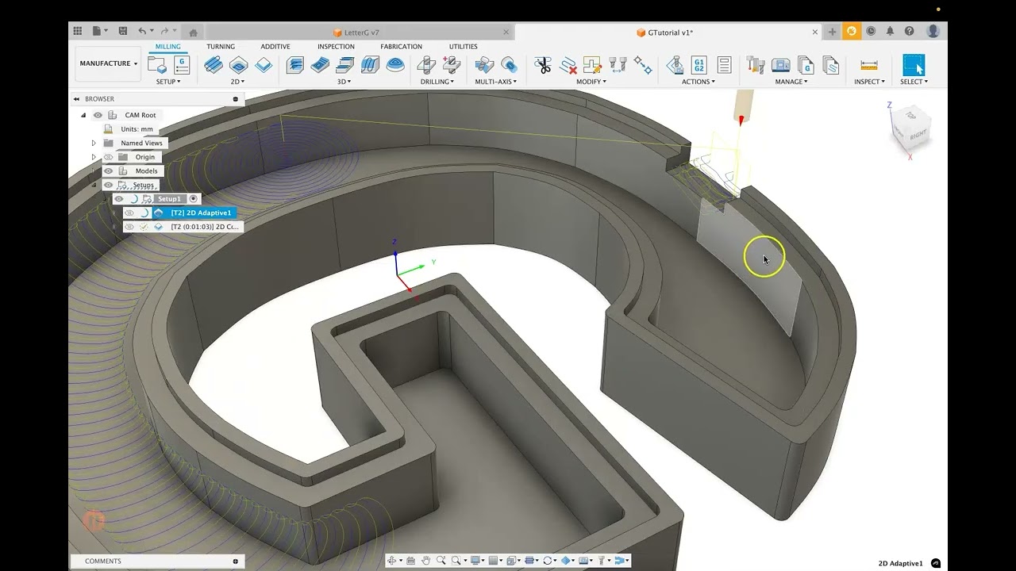The height and width of the screenshot is (571, 1016).
Task: Go to the Home tab icon
Action: click(x=193, y=33)
